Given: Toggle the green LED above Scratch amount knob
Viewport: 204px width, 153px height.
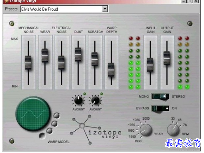Looking at the screenshot, I should click(102, 93).
